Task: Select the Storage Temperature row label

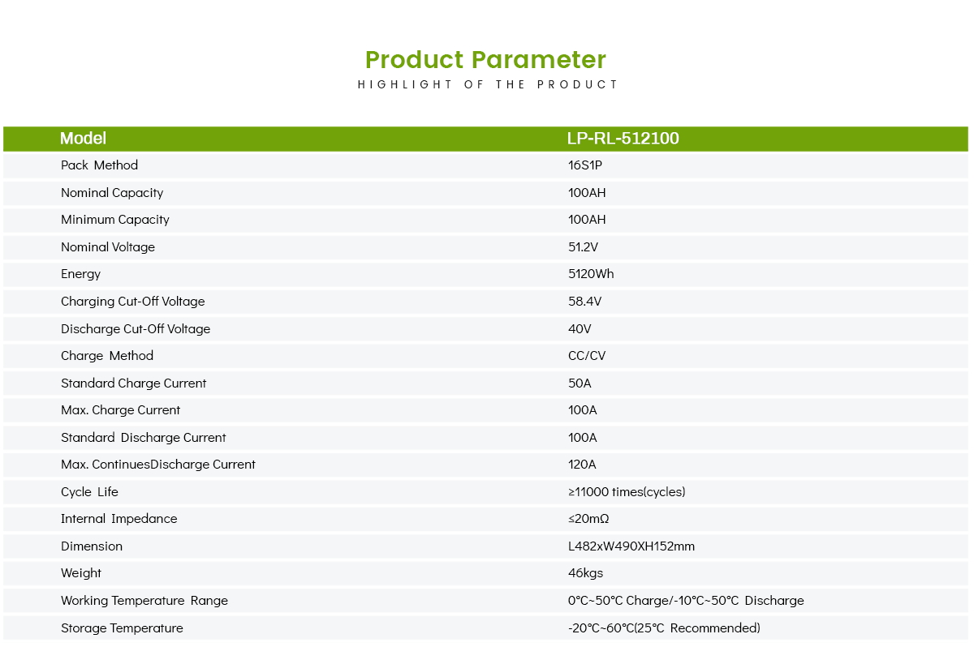Action: coord(122,628)
